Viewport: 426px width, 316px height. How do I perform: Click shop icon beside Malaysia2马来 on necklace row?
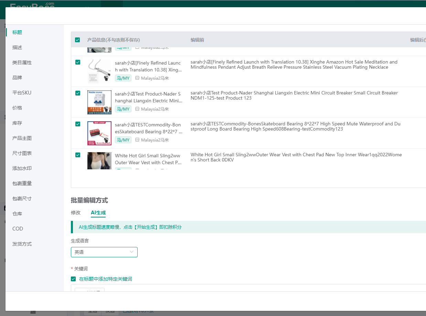(x=137, y=78)
